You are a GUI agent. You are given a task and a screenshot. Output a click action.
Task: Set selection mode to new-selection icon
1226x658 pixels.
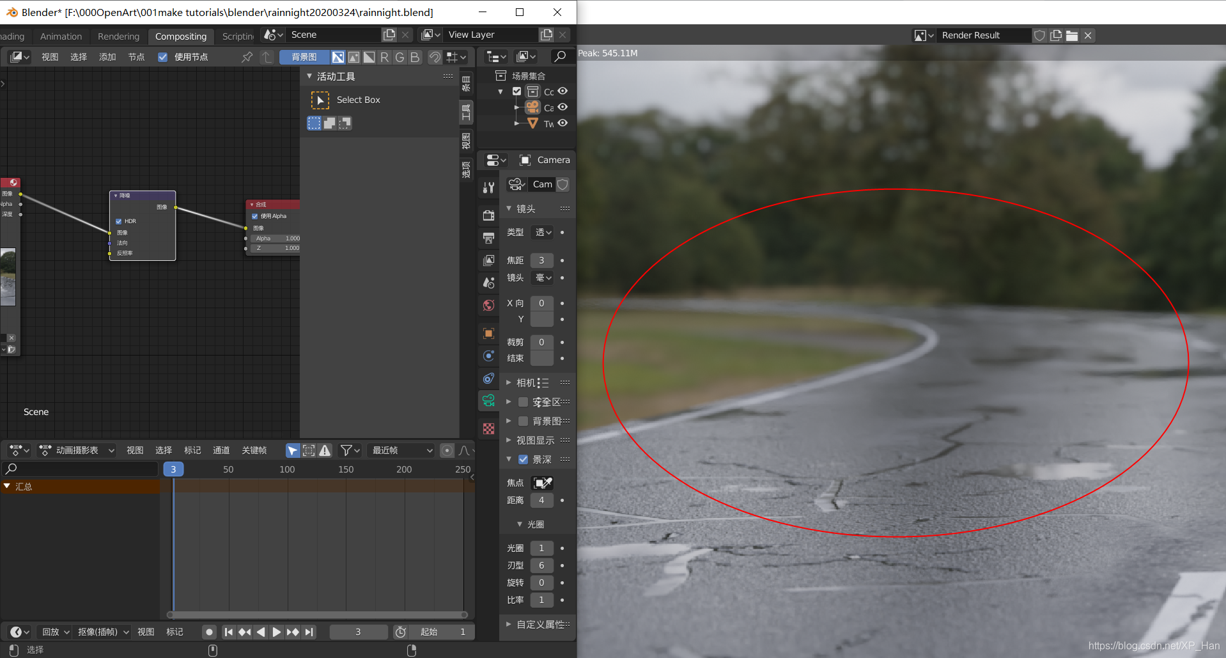[x=314, y=123]
